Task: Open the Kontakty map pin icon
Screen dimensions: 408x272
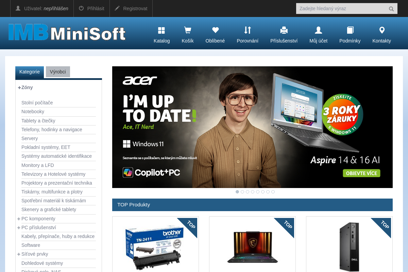Action: coord(382,30)
